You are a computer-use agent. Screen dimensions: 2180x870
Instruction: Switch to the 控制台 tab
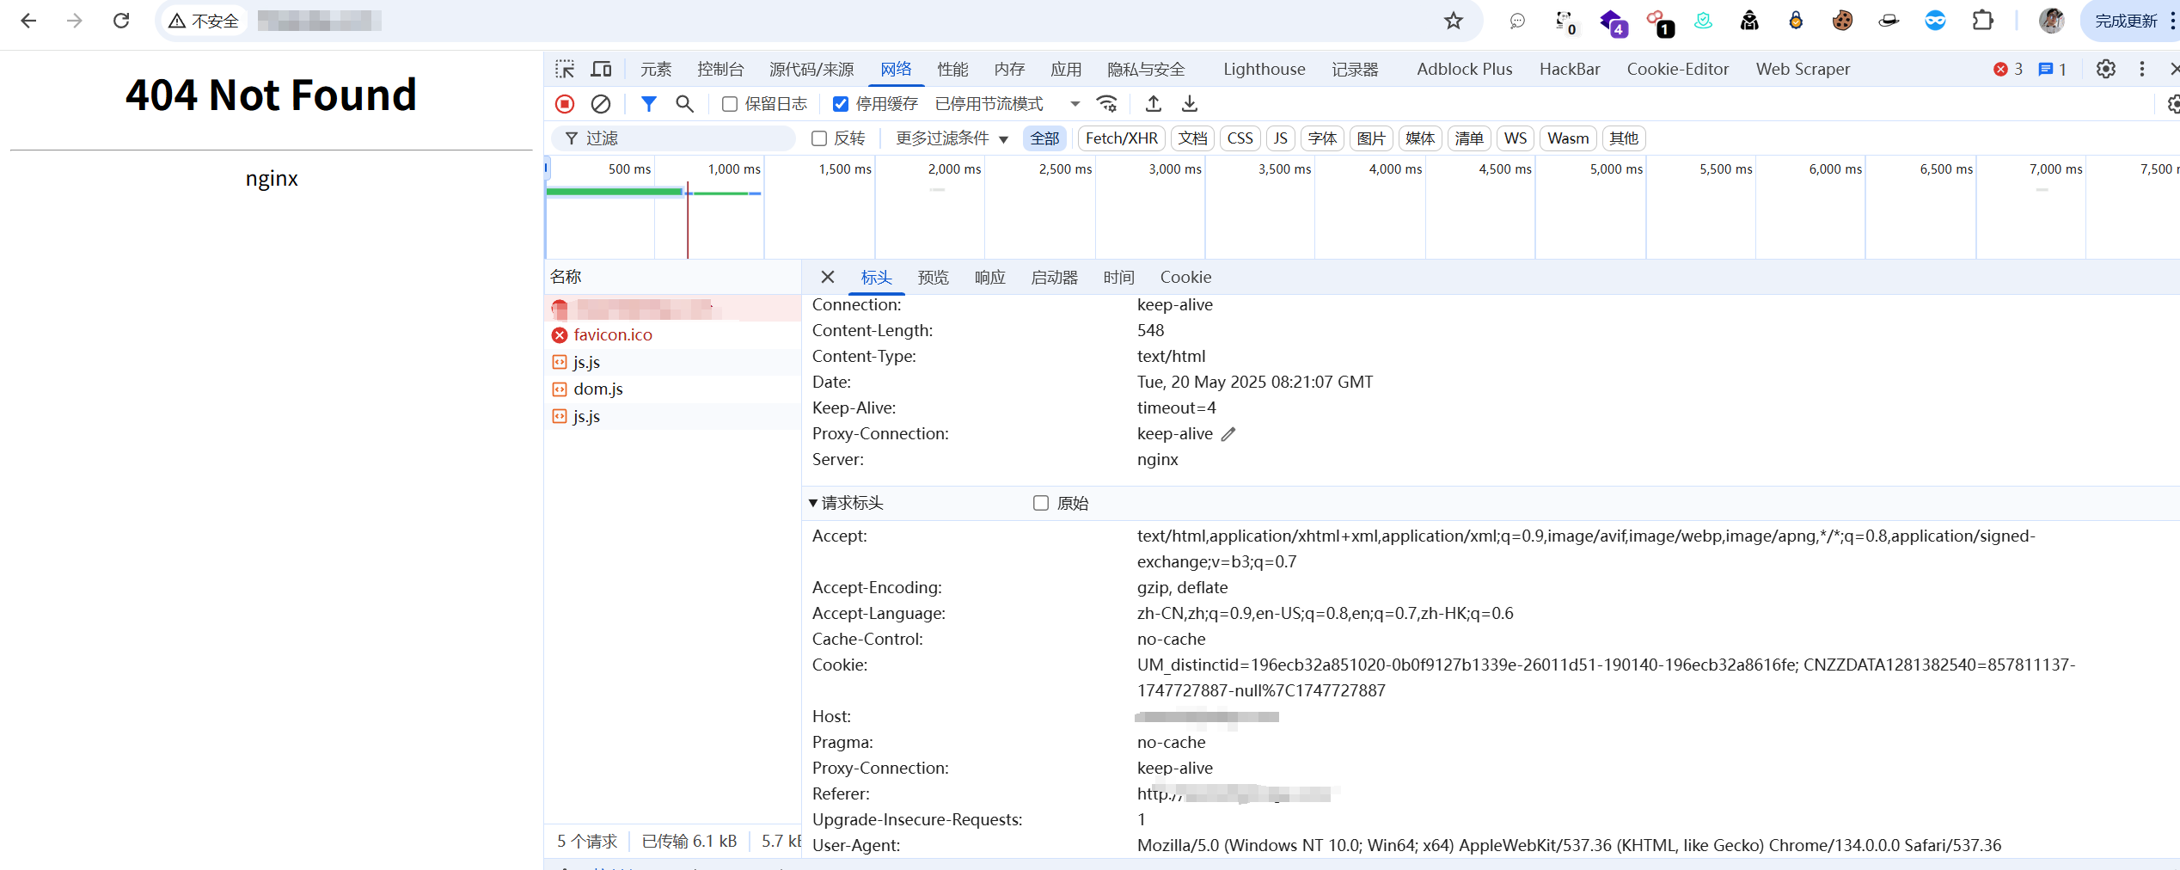click(x=720, y=69)
